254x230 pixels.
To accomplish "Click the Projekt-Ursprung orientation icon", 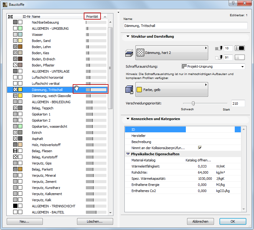I will tap(184, 66).
